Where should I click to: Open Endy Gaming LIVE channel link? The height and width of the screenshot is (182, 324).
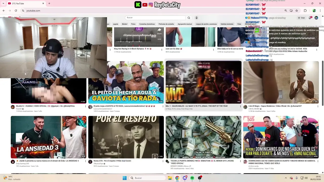(23, 164)
